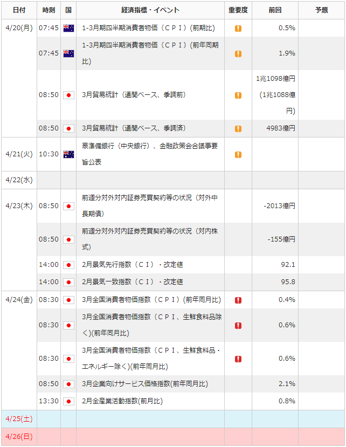Viewport: 346px width, 447px height.
Task: Click previous value 2.1%
Action: [x=287, y=384]
